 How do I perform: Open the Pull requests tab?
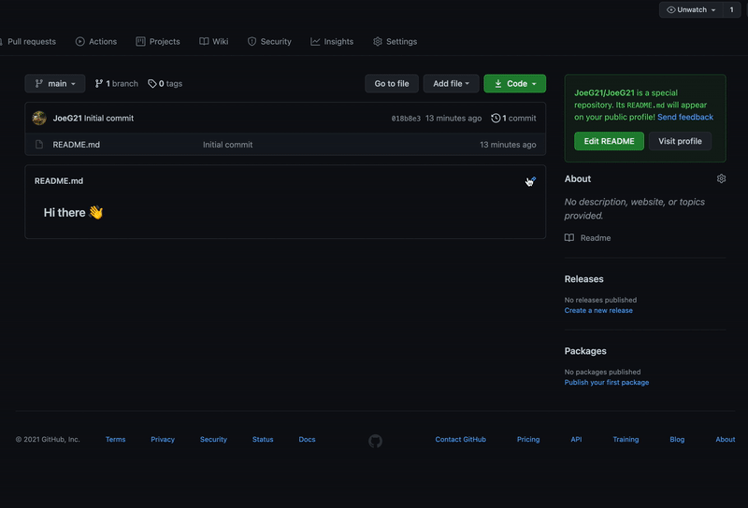(29, 41)
